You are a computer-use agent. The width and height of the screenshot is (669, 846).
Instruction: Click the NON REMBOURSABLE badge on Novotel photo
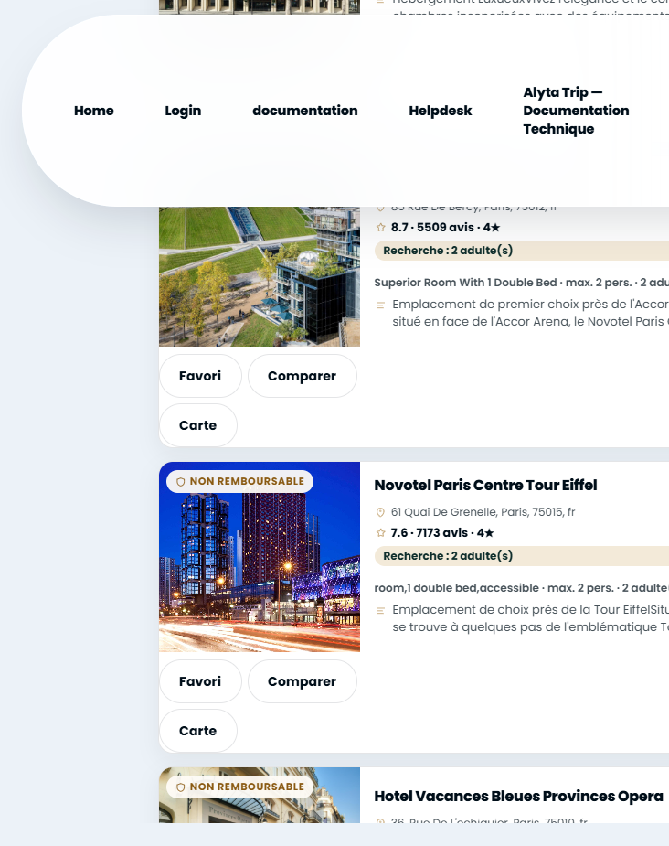pos(239,481)
